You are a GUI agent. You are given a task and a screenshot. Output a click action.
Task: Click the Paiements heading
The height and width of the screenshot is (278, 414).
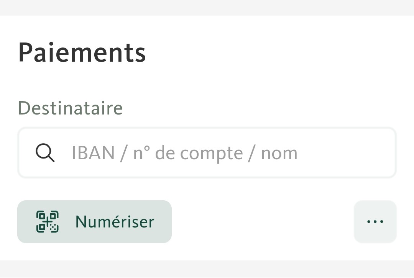(82, 52)
